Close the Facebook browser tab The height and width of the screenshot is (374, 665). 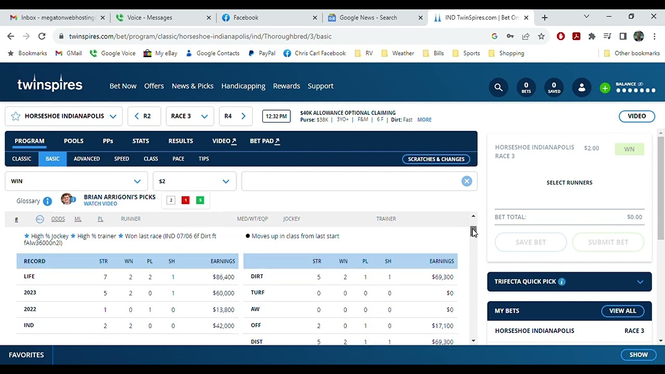tap(314, 18)
